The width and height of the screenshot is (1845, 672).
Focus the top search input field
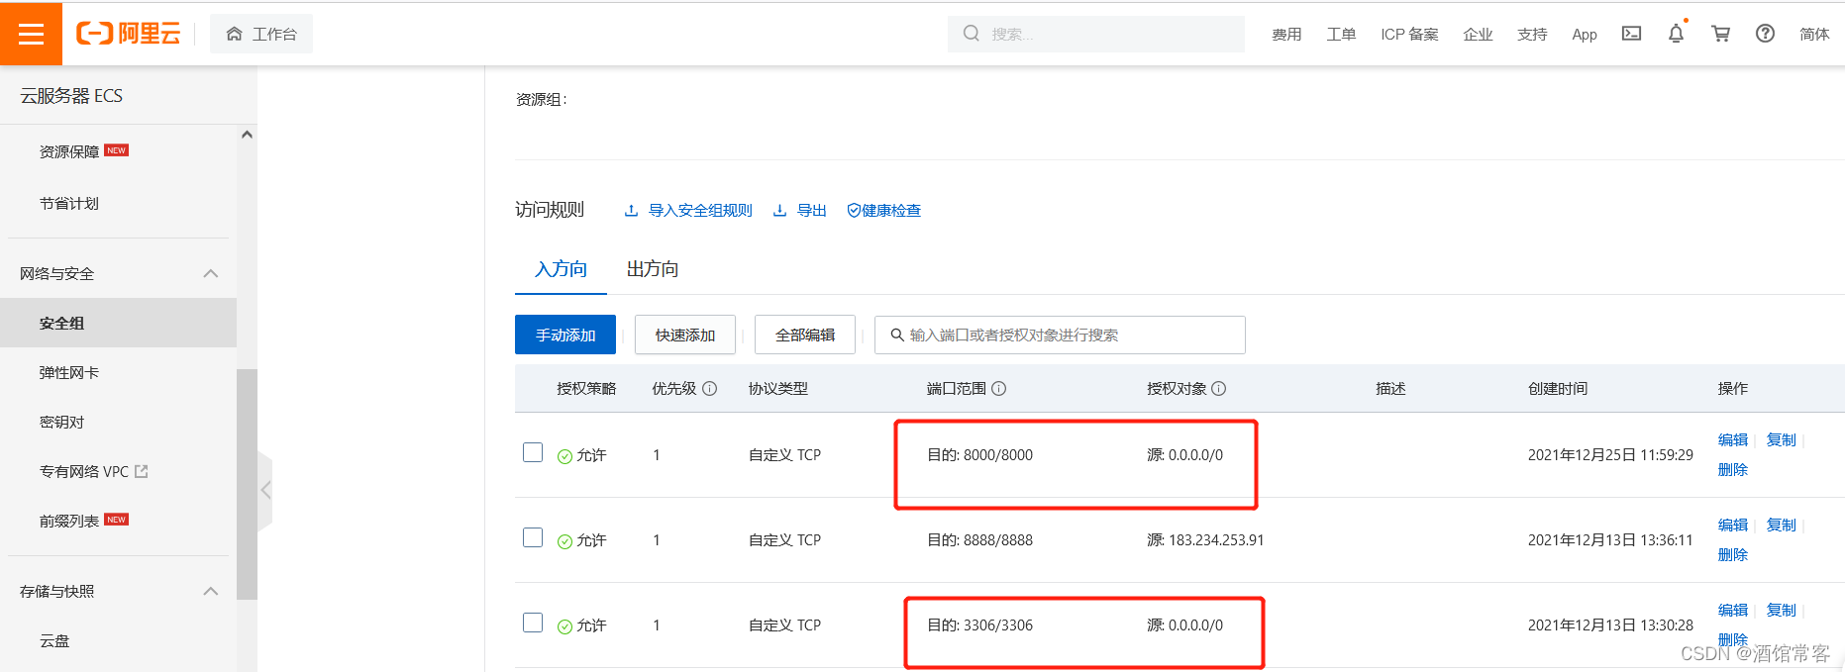(1096, 34)
